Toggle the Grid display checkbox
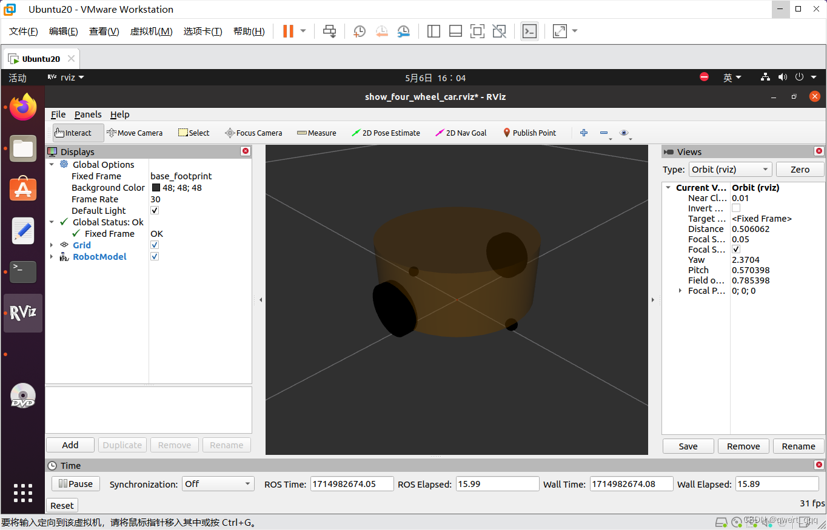This screenshot has width=827, height=530. pyautogui.click(x=155, y=245)
